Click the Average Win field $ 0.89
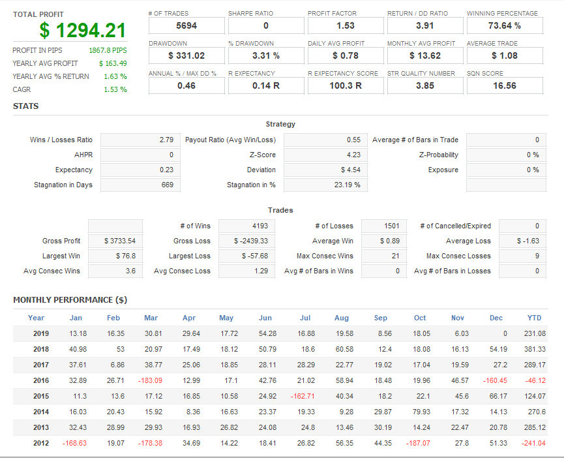This screenshot has height=458, width=564. click(x=384, y=241)
